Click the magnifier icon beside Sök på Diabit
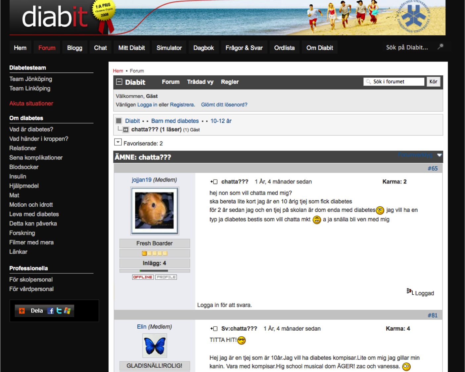This screenshot has width=465, height=372. (440, 47)
